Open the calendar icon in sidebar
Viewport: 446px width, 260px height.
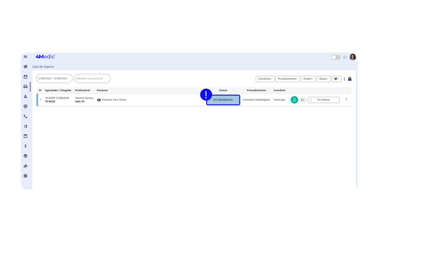[x=25, y=77]
